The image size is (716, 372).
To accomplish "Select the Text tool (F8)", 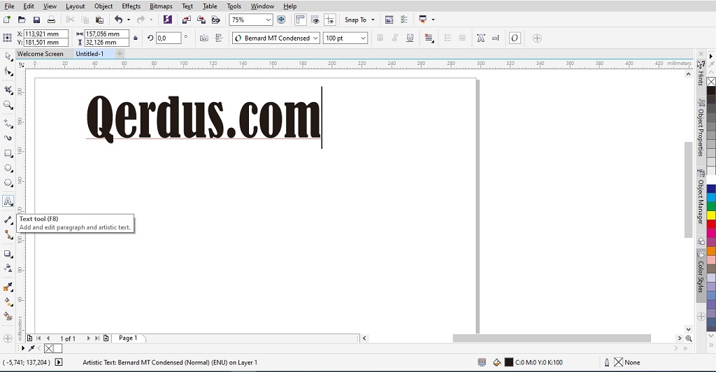I will 8,201.
